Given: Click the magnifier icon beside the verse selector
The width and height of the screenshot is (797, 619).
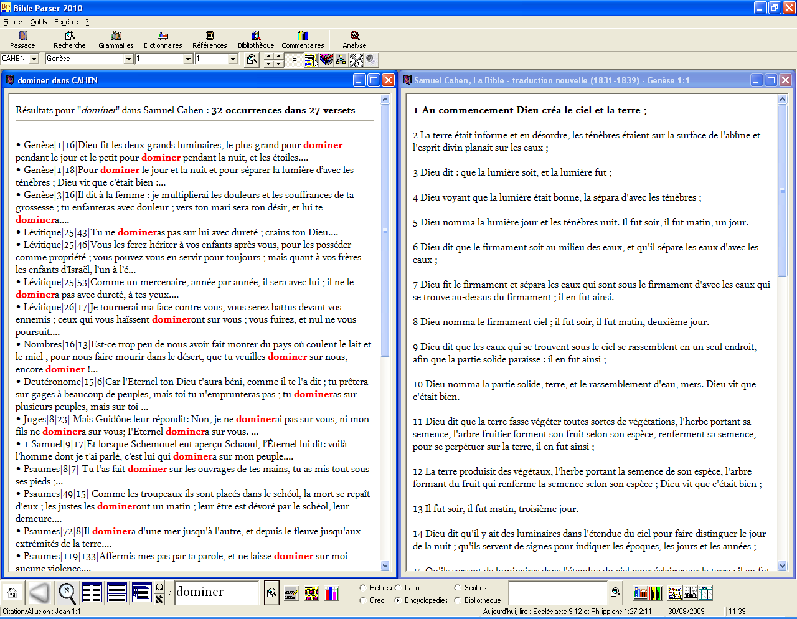Looking at the screenshot, I should pos(252,59).
